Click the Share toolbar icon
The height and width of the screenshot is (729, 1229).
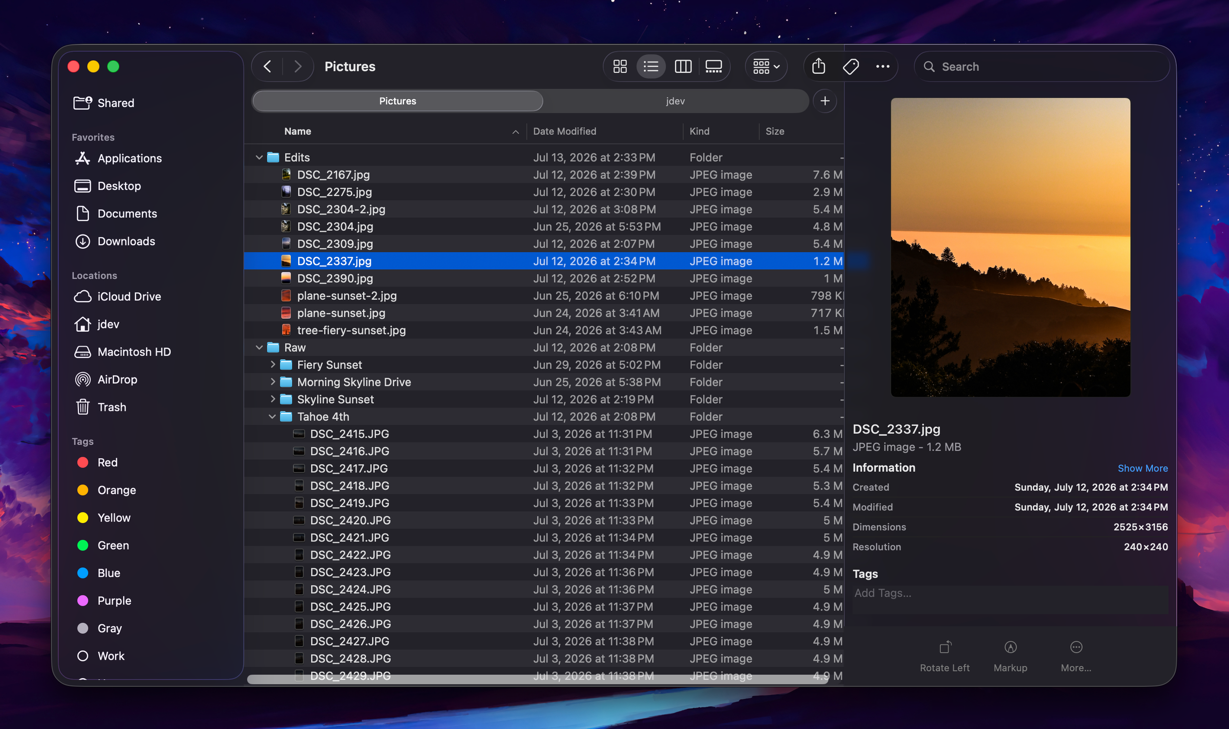pyautogui.click(x=819, y=66)
